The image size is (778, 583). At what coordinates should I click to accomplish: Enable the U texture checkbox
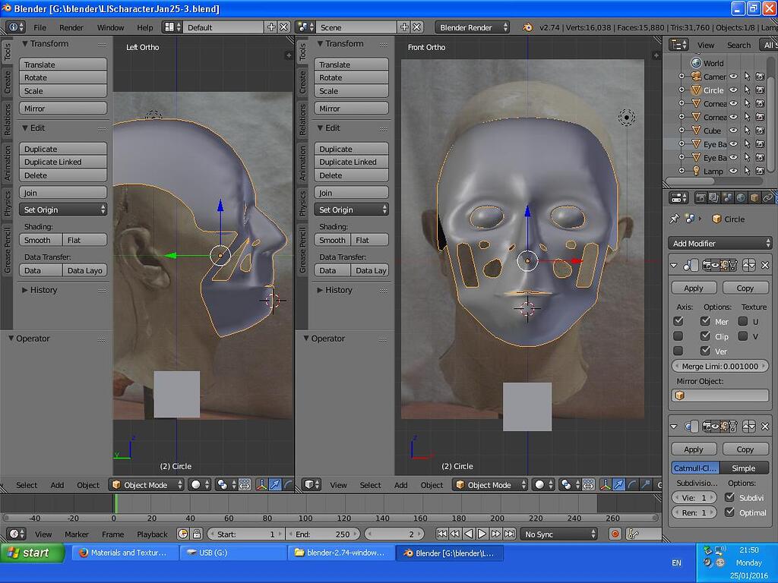click(743, 321)
